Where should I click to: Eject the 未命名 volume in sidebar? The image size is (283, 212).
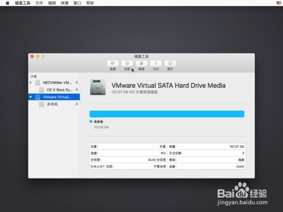(x=77, y=104)
